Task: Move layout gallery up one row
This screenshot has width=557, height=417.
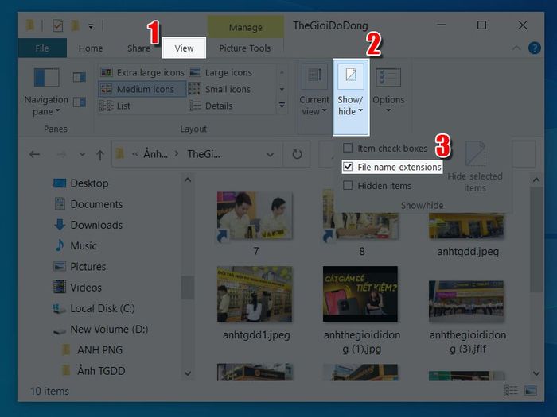Action: pyautogui.click(x=282, y=73)
